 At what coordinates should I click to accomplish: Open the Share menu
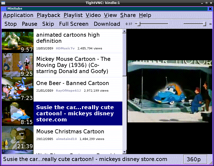coord(128,15)
